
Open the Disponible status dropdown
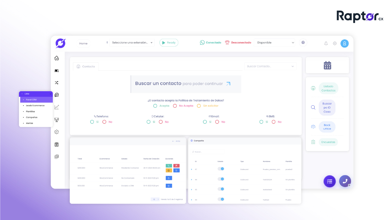[x=274, y=43]
